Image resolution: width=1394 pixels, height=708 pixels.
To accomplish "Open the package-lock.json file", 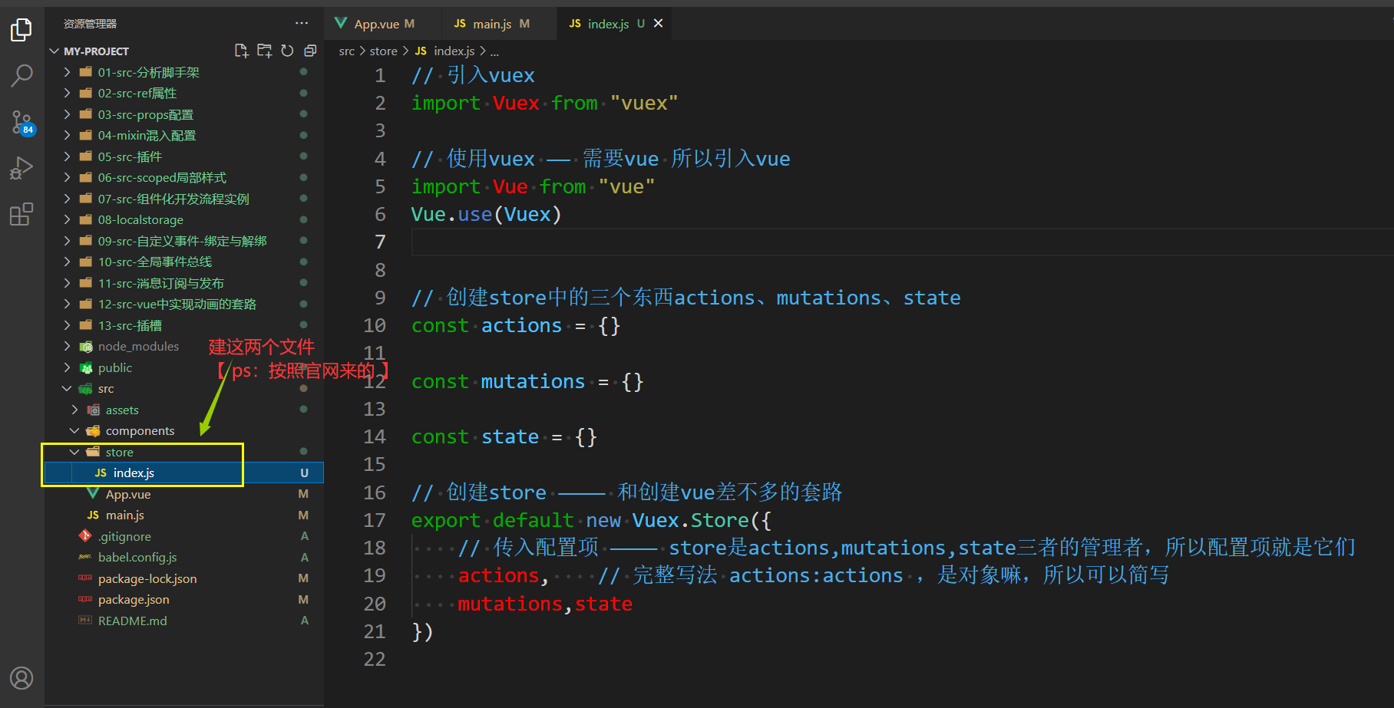I will click(x=184, y=578).
